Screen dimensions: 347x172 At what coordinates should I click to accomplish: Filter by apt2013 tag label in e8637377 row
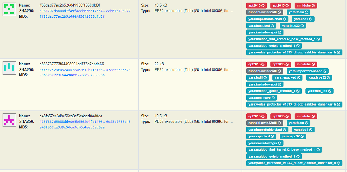pyautogui.click(x=255, y=64)
